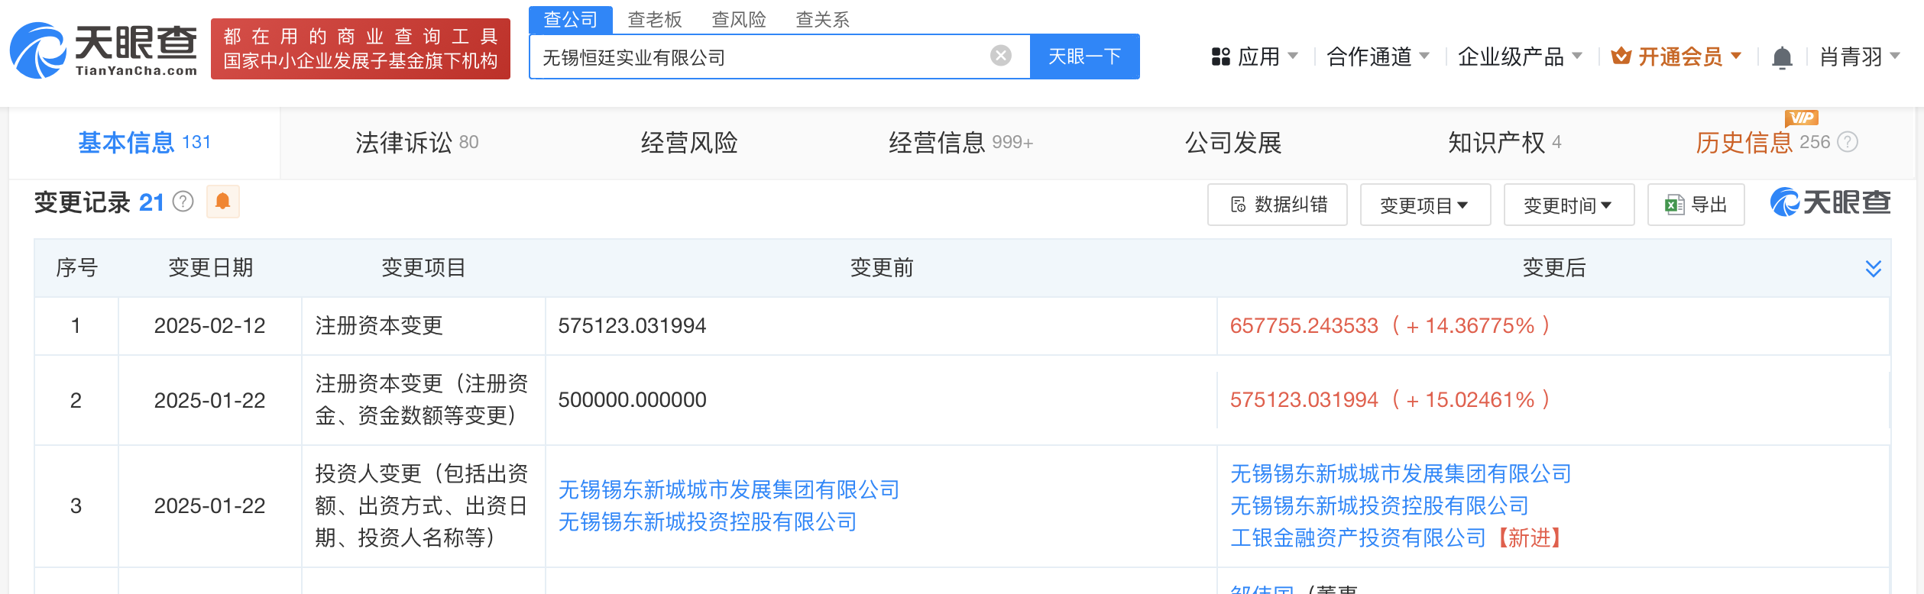Click the 变更项目 column header
Viewport: 1924px width, 594px height.
tap(423, 268)
